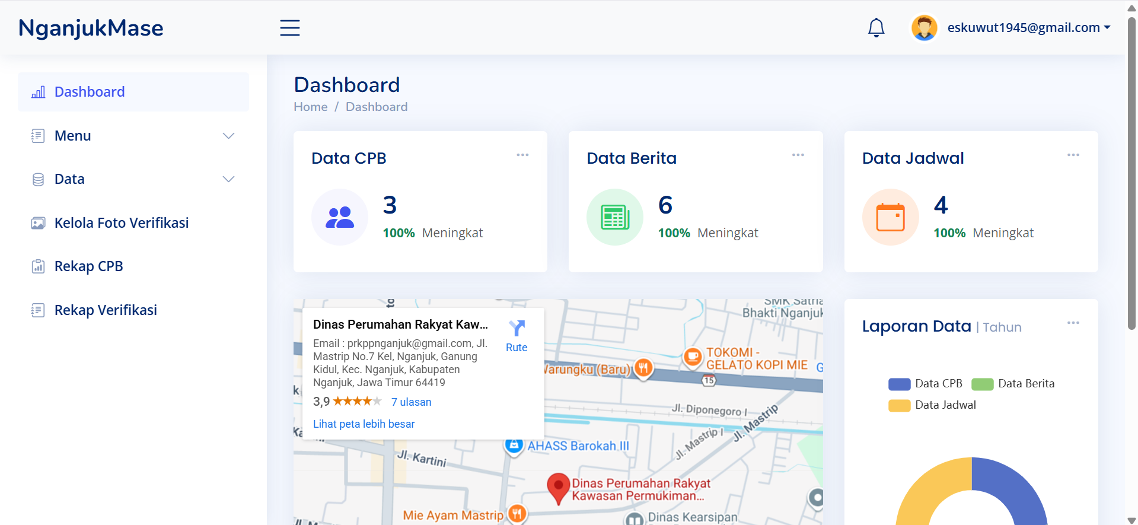The height and width of the screenshot is (525, 1138).
Task: Click the Data CPB people icon
Action: (340, 217)
